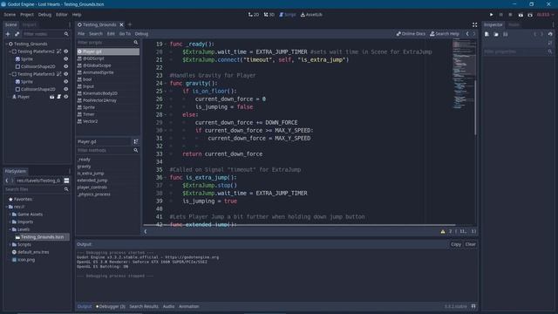
Task: Collapse Testing Plateform2 in scene tree
Action: (x=10, y=51)
